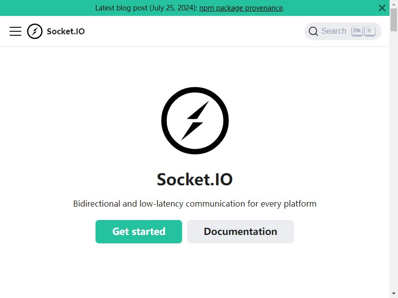Click the K key badge in search
398x298 pixels.
pos(370,31)
